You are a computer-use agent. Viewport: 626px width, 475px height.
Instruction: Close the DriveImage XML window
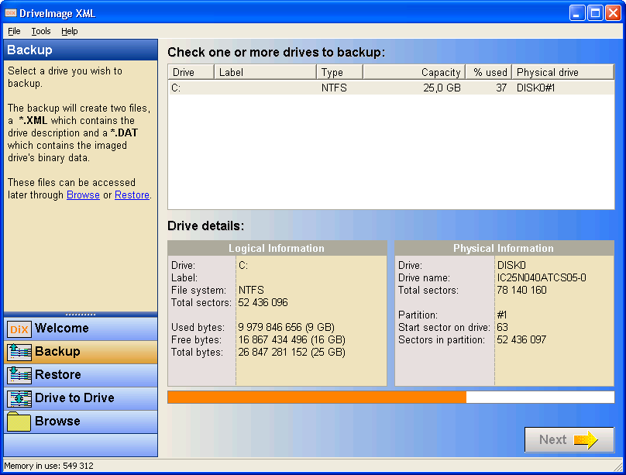pyautogui.click(x=613, y=13)
